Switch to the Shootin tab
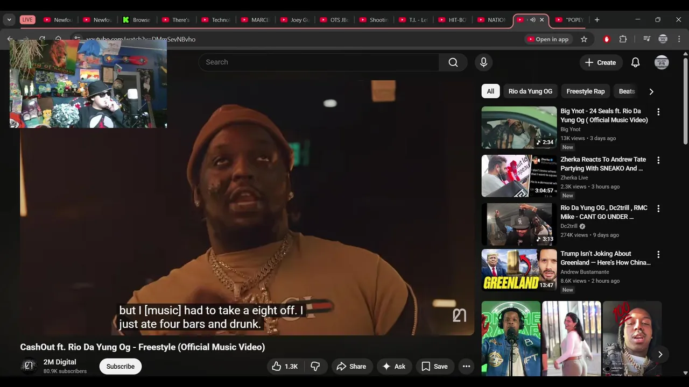Viewport: 689px width, 387px height. [374, 20]
